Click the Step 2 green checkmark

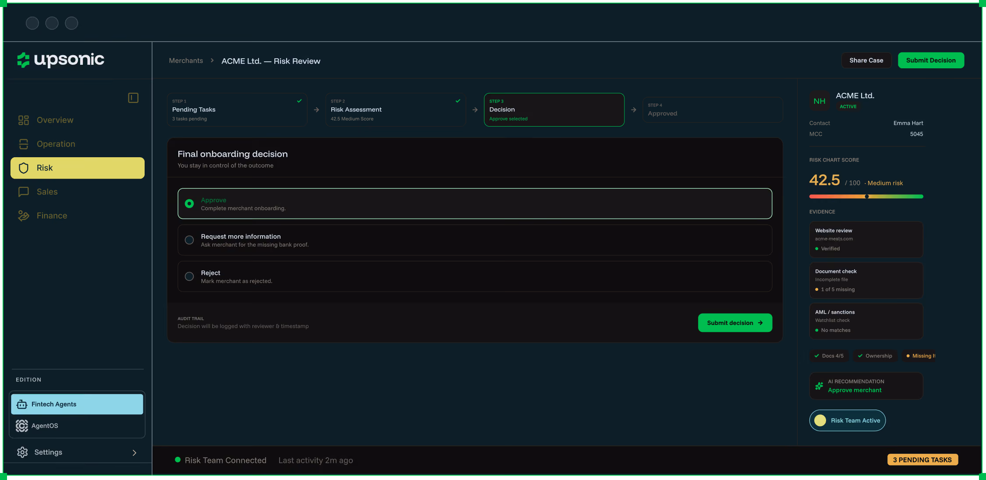tap(458, 101)
